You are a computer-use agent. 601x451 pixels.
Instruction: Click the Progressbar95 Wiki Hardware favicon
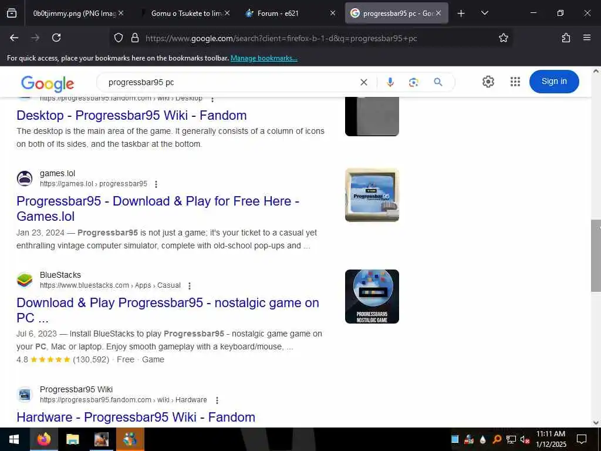(x=25, y=395)
